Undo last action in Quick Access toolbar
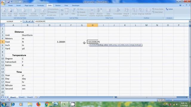The width and height of the screenshot is (191, 107). [x=12, y=2]
